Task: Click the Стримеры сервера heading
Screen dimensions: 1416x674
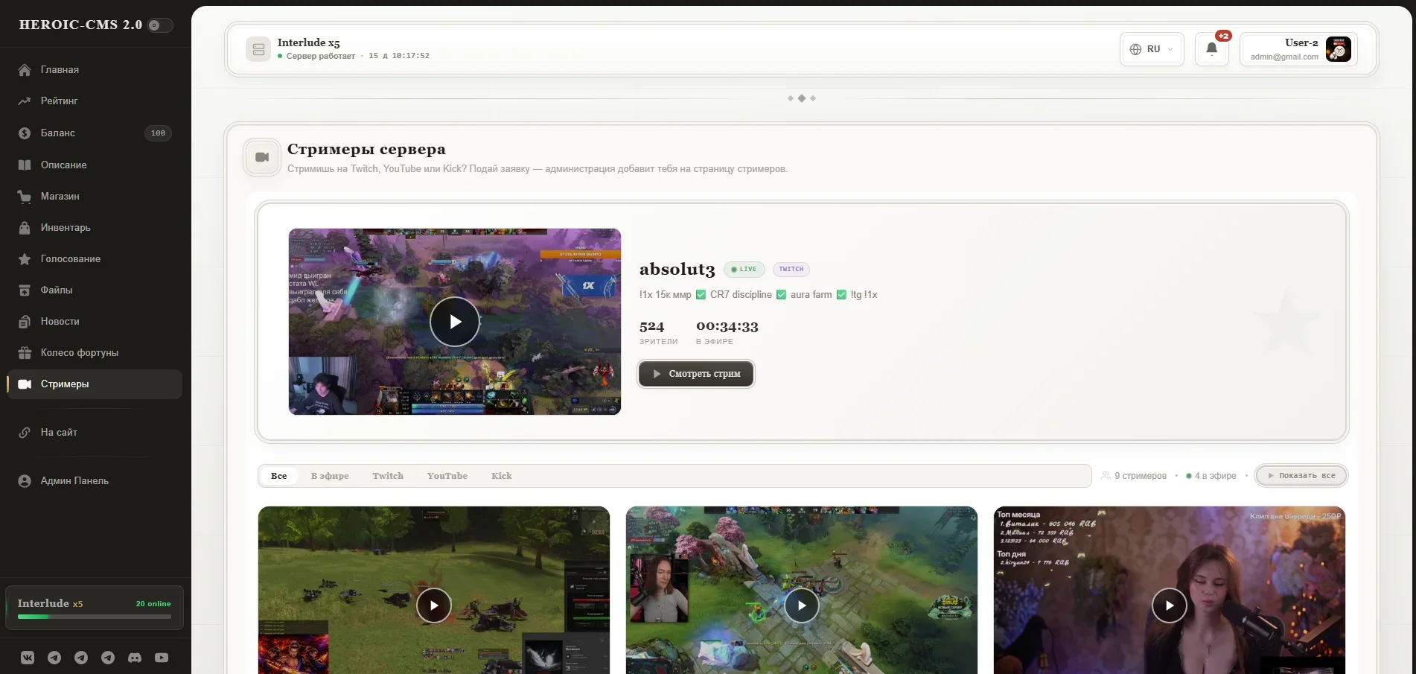Action: point(366,149)
